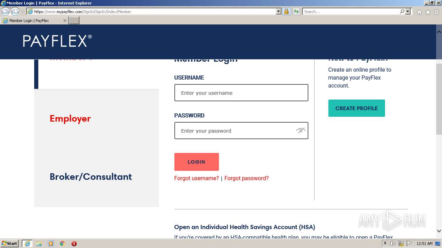442x248 pixels.
Task: Click the PayFlex logo
Action: click(x=57, y=41)
